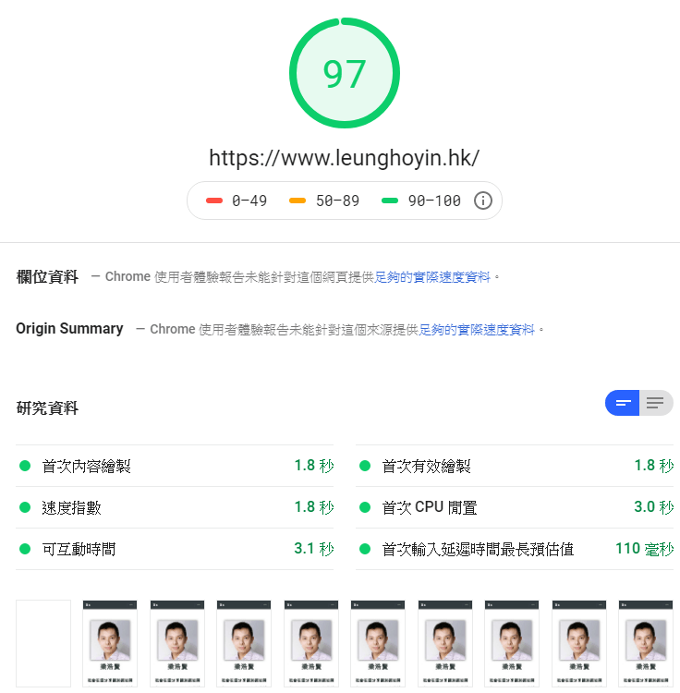Click the green dot beside 速度指數
Image resolution: width=680 pixels, height=693 pixels.
(x=25, y=507)
